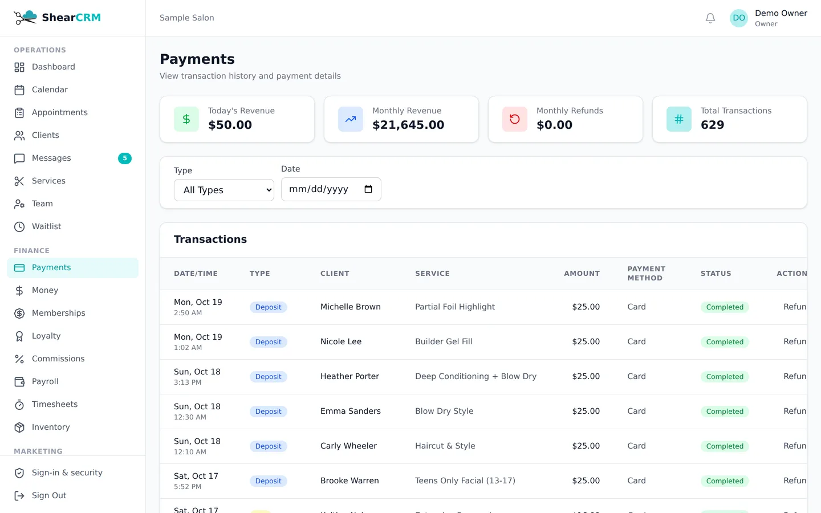Navigate to Payroll page
This screenshot has width=821, height=513.
tap(72, 382)
